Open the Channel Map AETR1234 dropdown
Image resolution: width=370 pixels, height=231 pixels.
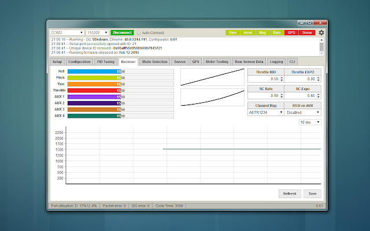pos(265,113)
